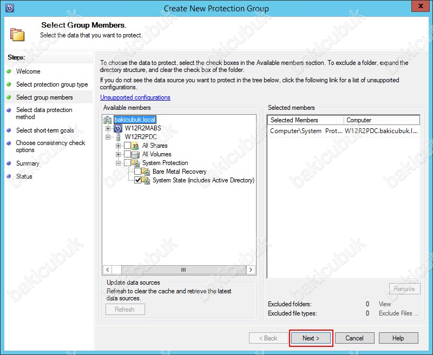Click the W12R2PDC computer icon
This screenshot has height=355, width=433.
(118, 137)
